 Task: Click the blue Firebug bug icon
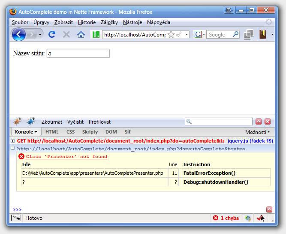[x=31, y=122]
